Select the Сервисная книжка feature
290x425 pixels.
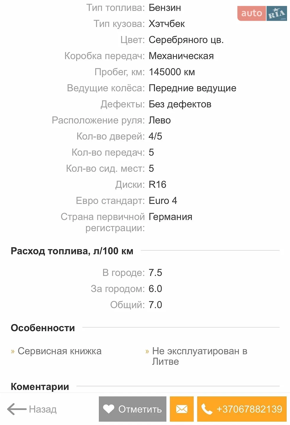pyautogui.click(x=59, y=351)
